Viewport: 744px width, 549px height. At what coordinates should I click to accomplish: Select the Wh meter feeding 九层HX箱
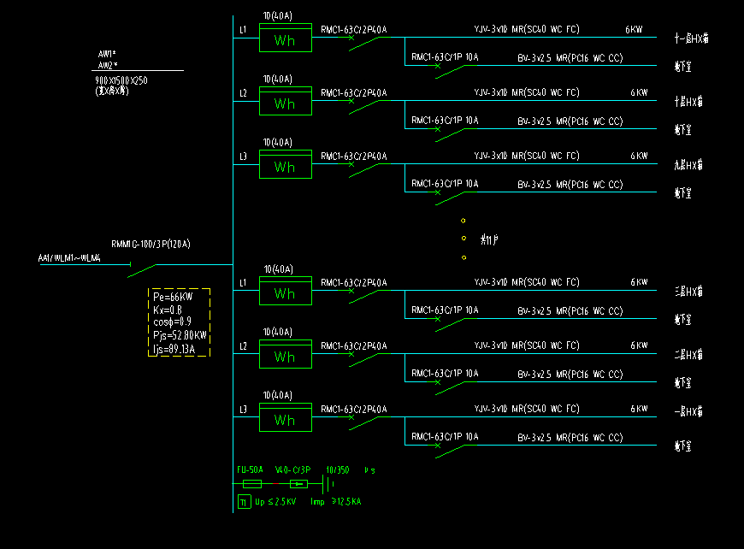click(x=286, y=164)
